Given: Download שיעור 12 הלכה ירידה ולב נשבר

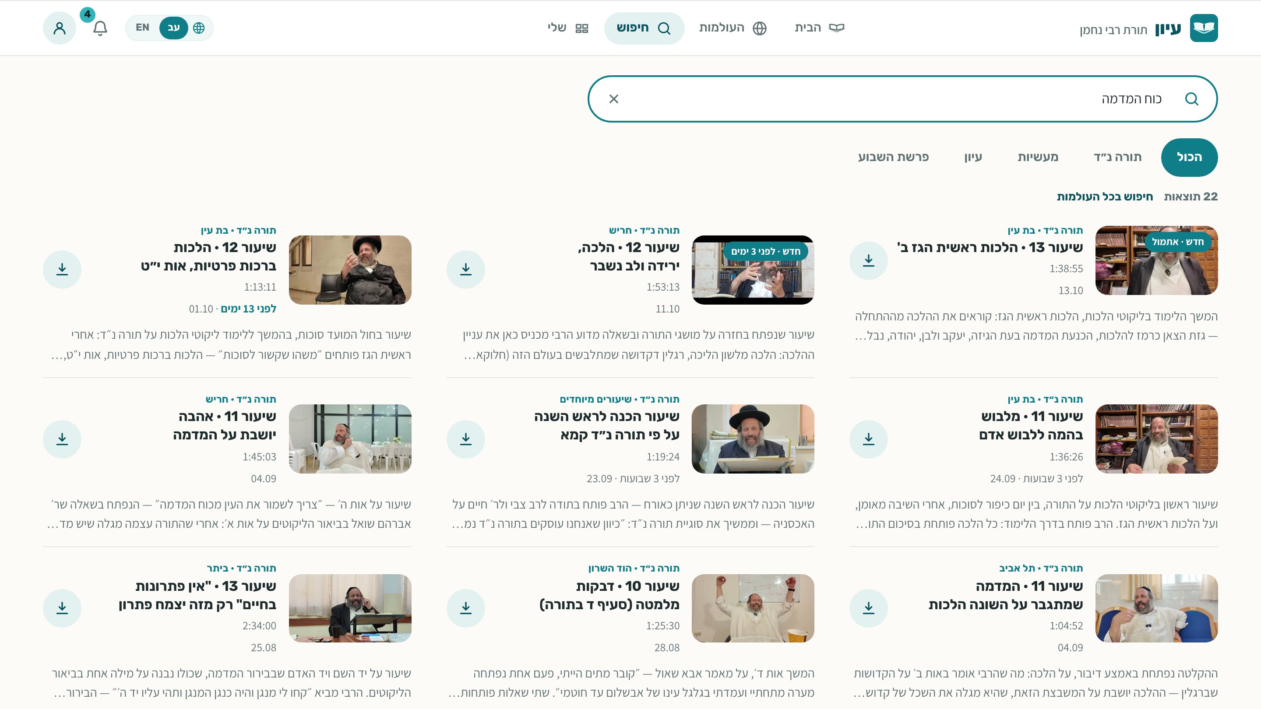Looking at the screenshot, I should click(465, 269).
